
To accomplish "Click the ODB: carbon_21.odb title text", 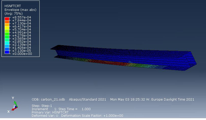I will tap(48, 100).
